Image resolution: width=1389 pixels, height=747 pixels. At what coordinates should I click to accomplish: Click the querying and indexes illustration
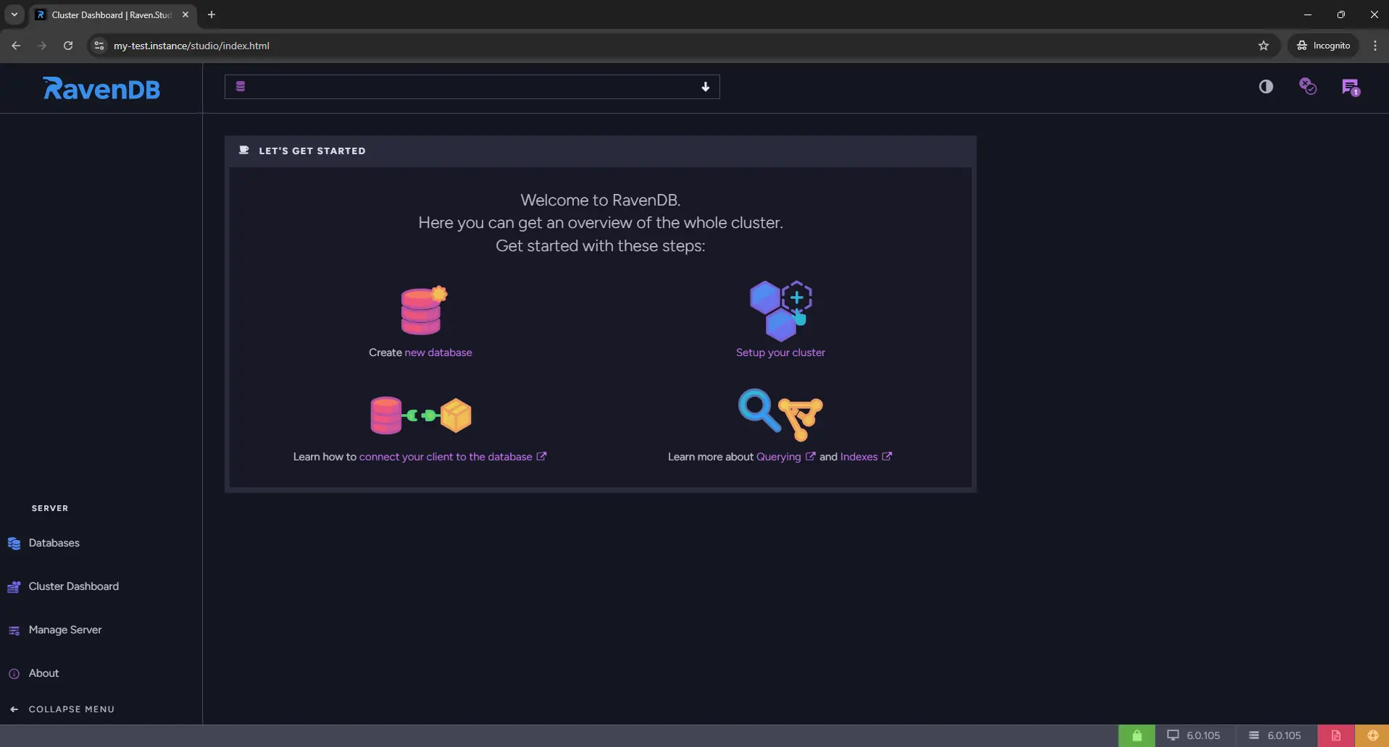click(x=780, y=415)
